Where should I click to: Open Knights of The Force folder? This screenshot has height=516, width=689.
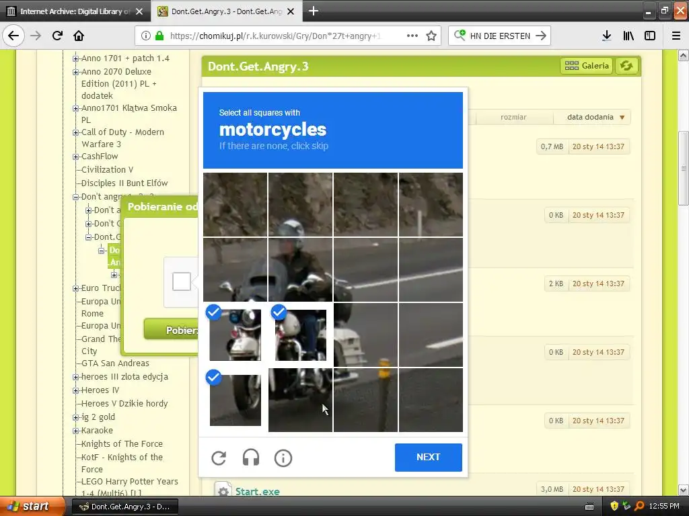122,444
